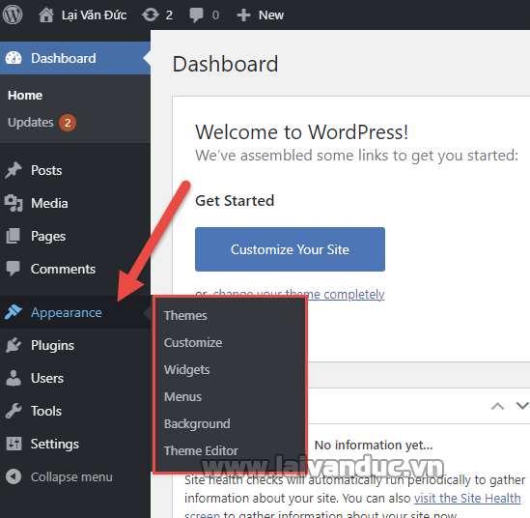This screenshot has width=530, height=518.
Task: Click the Get Started heading
Action: 235,201
